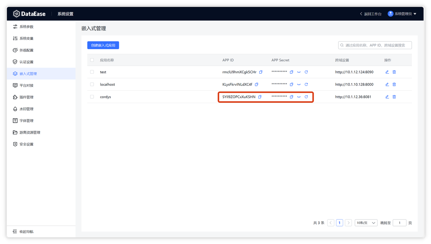Image resolution: width=431 pixels, height=244 pixels.
Task: Refresh the localhost APP Secret
Action: pyautogui.click(x=306, y=84)
